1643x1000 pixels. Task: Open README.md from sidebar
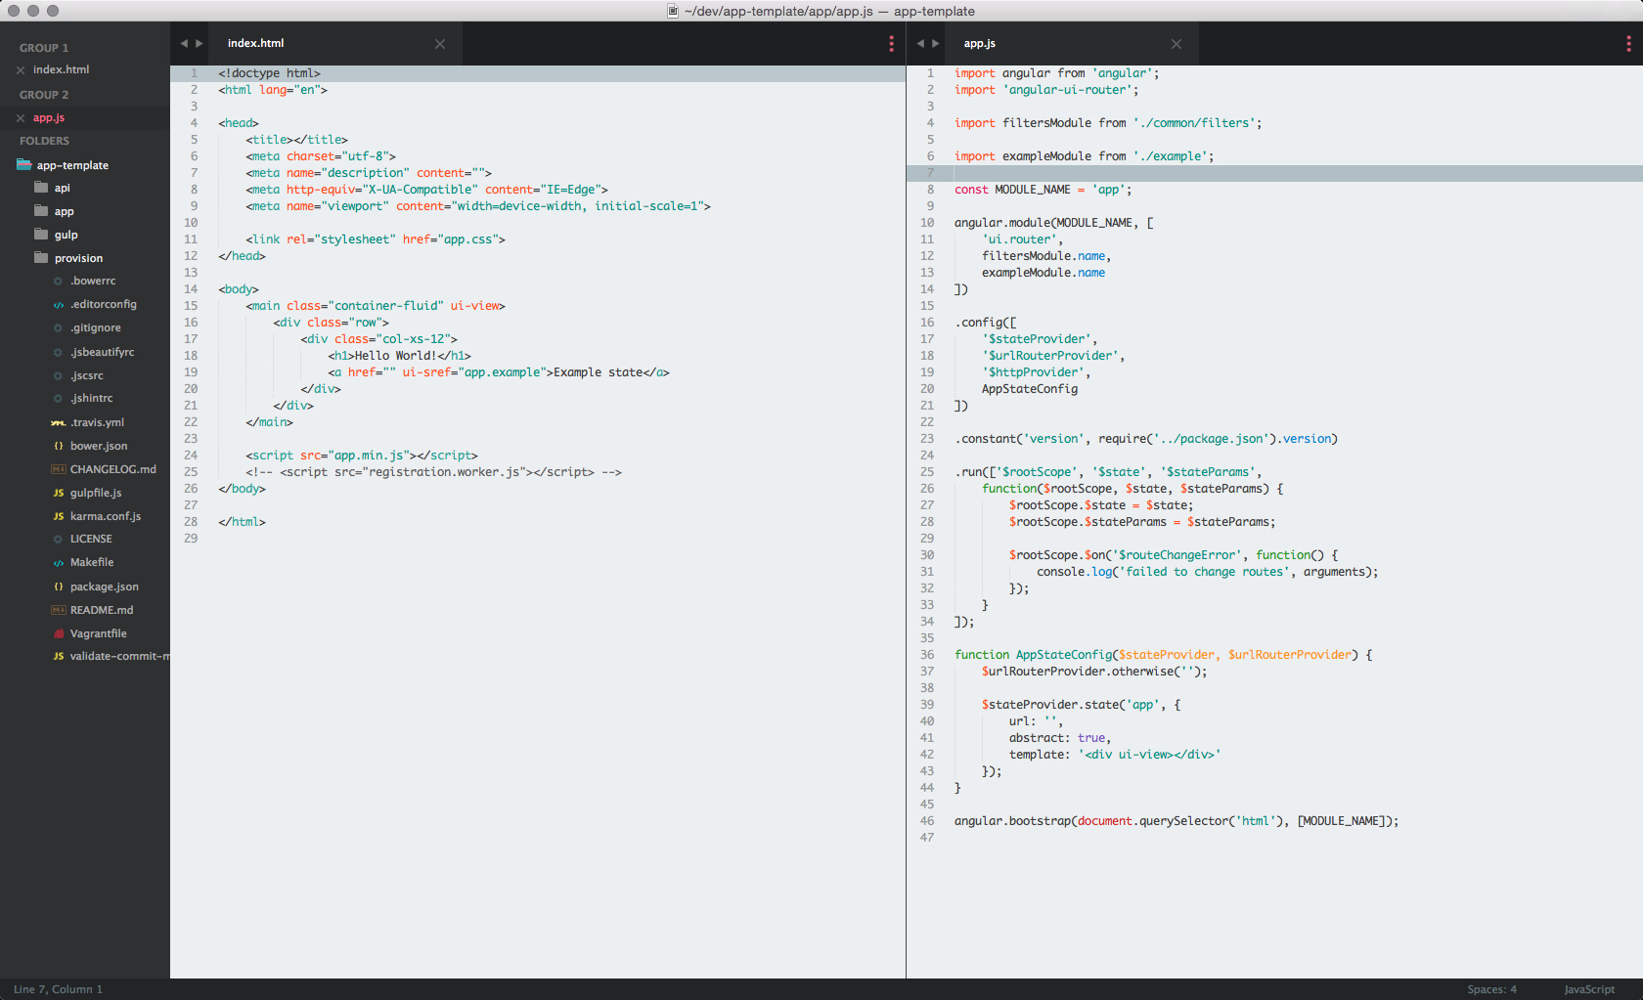click(102, 610)
